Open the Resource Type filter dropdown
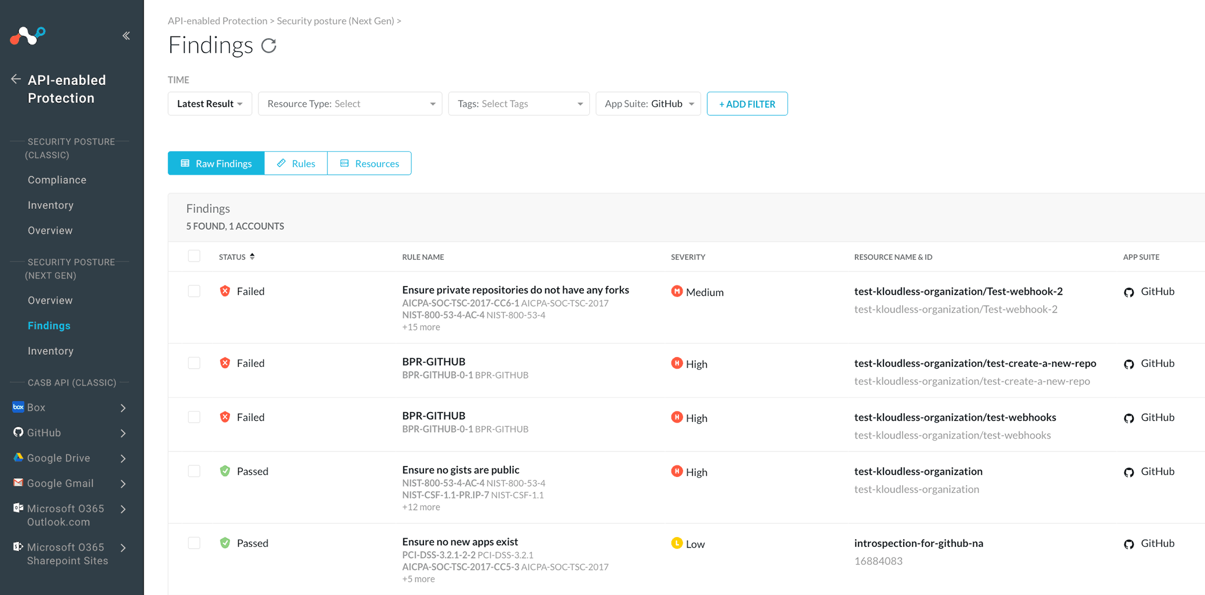Screen dimensions: 1205x595 [350, 104]
